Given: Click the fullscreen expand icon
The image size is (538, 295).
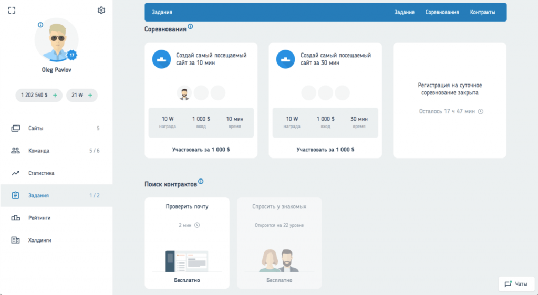Looking at the screenshot, I should pos(12,10).
